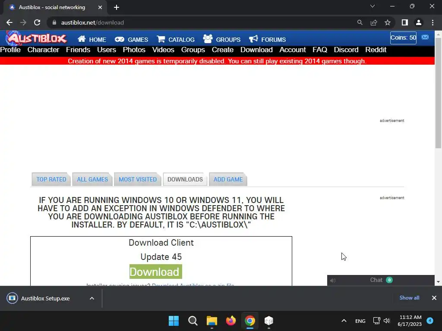Open the Character menu link
This screenshot has width=442, height=331.
(x=43, y=50)
